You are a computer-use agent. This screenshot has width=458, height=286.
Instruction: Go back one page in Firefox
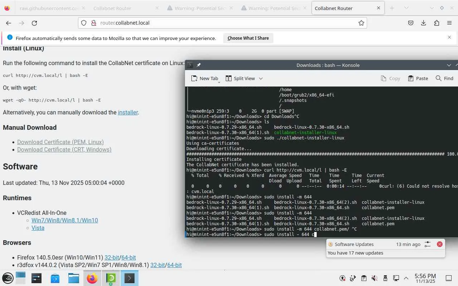point(9,23)
